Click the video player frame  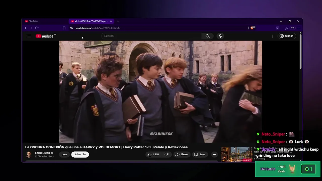160,92
